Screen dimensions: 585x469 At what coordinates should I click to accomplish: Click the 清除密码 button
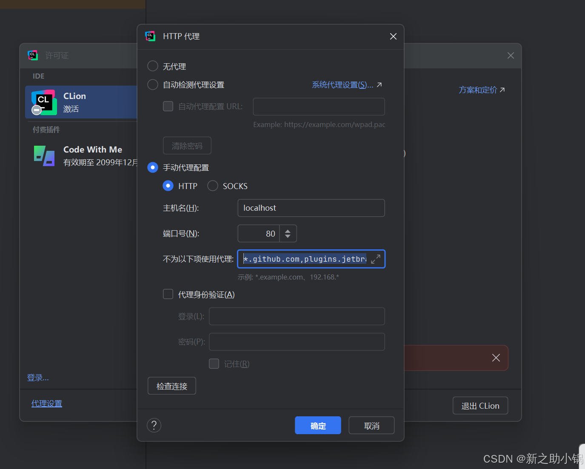(x=187, y=146)
